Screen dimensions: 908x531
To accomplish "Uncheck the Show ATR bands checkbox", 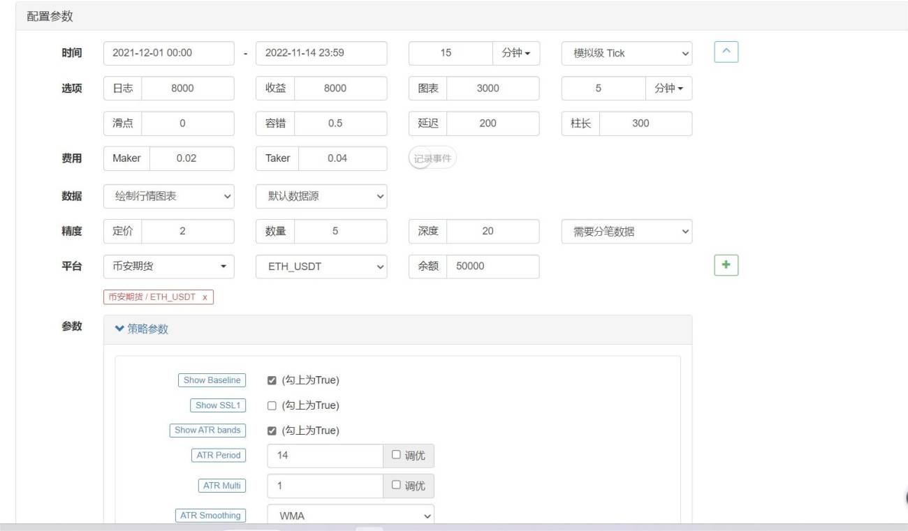I will [272, 431].
